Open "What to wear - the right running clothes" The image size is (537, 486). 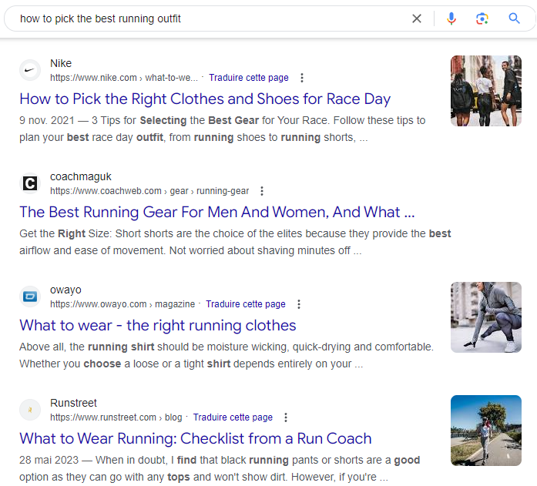[x=158, y=325]
